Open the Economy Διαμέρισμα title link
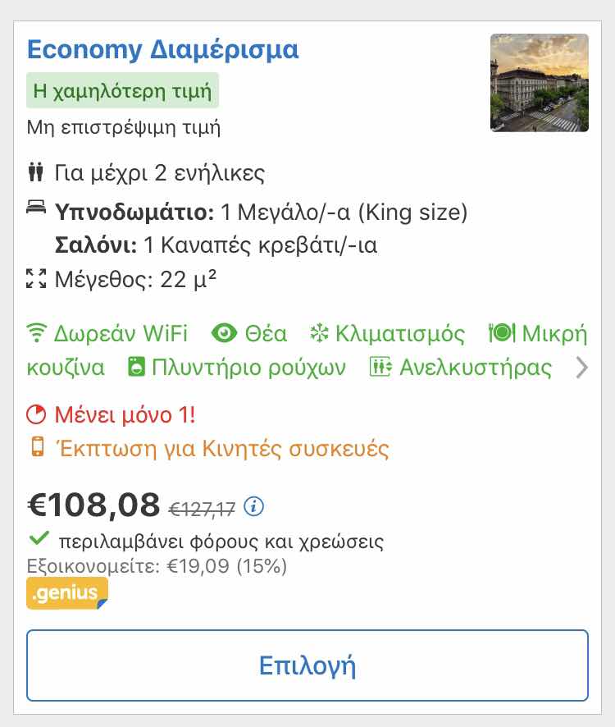The height and width of the screenshot is (727, 615). pos(162,49)
